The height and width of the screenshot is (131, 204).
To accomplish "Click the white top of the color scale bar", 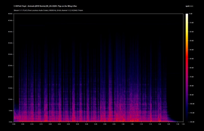I will coord(187,15).
